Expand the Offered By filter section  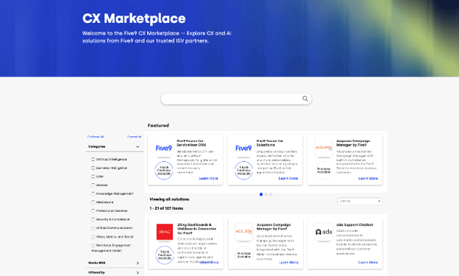click(x=115, y=272)
